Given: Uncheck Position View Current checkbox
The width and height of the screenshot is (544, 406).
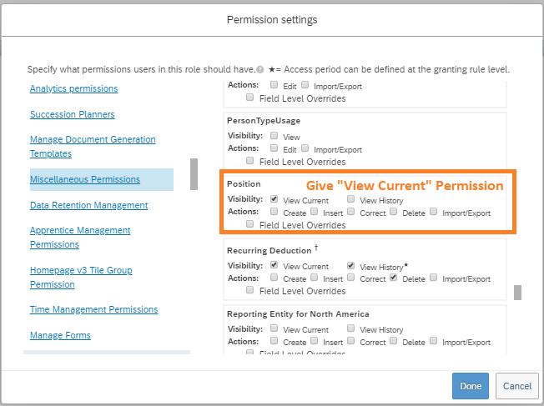Looking at the screenshot, I should [274, 199].
